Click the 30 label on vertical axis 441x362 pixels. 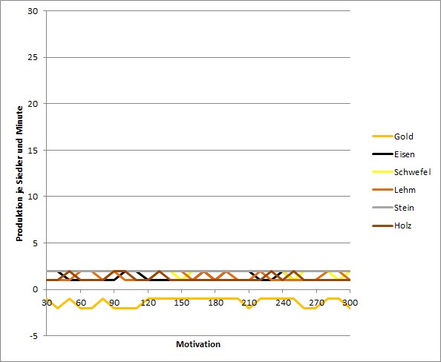(33, 11)
